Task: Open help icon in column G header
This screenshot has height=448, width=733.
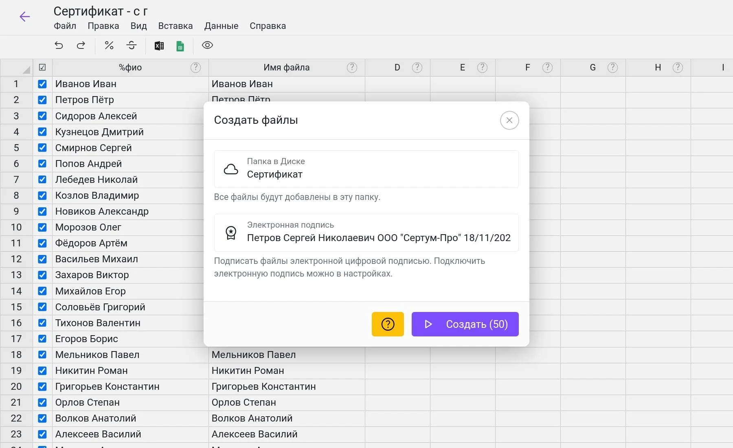Action: click(613, 68)
